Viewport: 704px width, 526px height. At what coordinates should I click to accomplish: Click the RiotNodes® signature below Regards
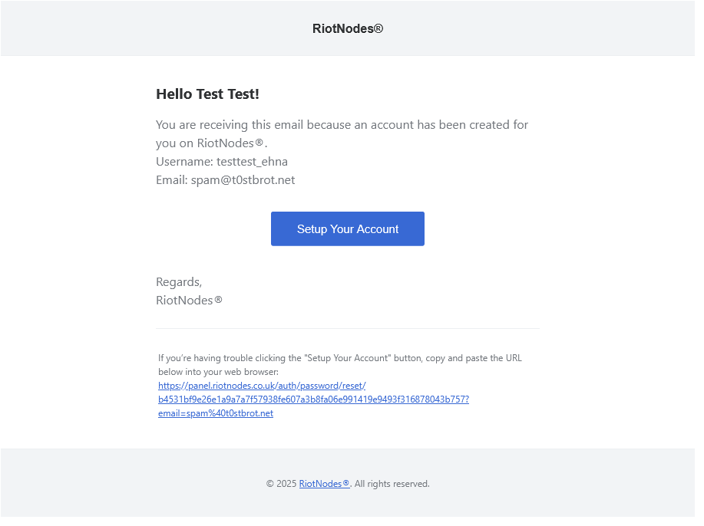tap(189, 301)
